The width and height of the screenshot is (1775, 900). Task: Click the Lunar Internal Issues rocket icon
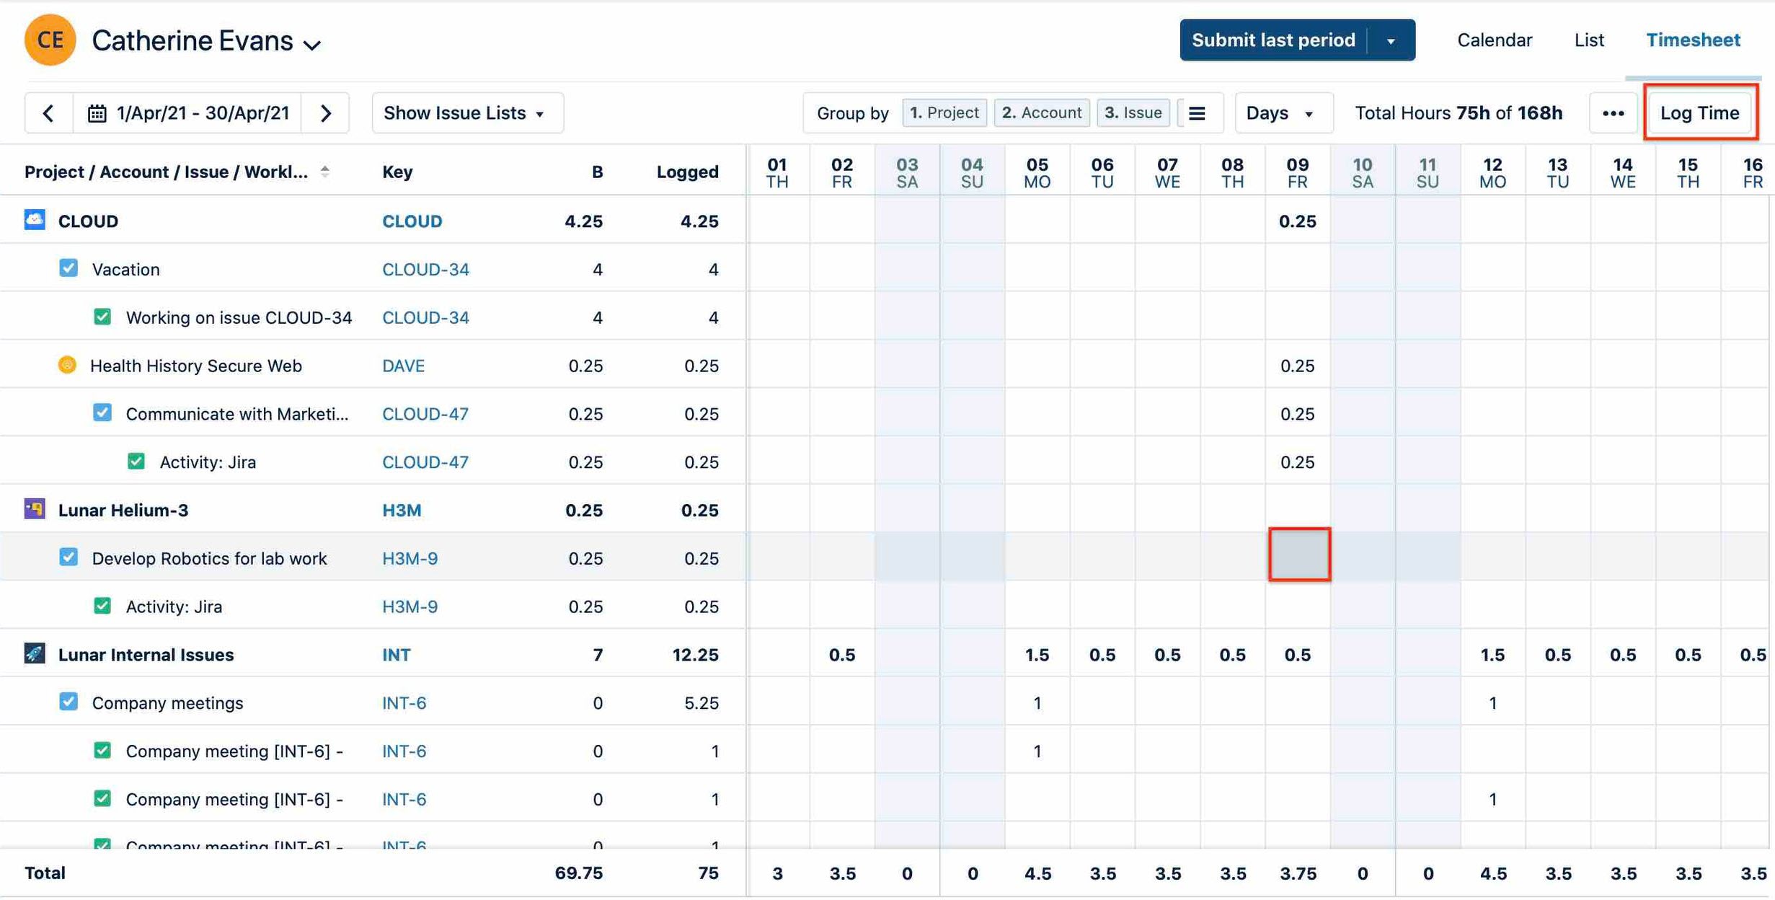click(33, 654)
